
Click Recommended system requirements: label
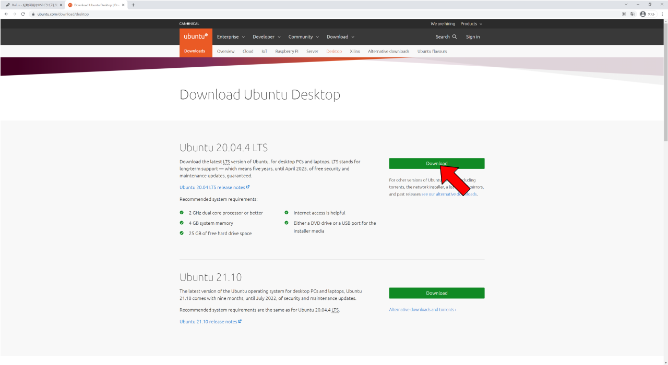219,199
